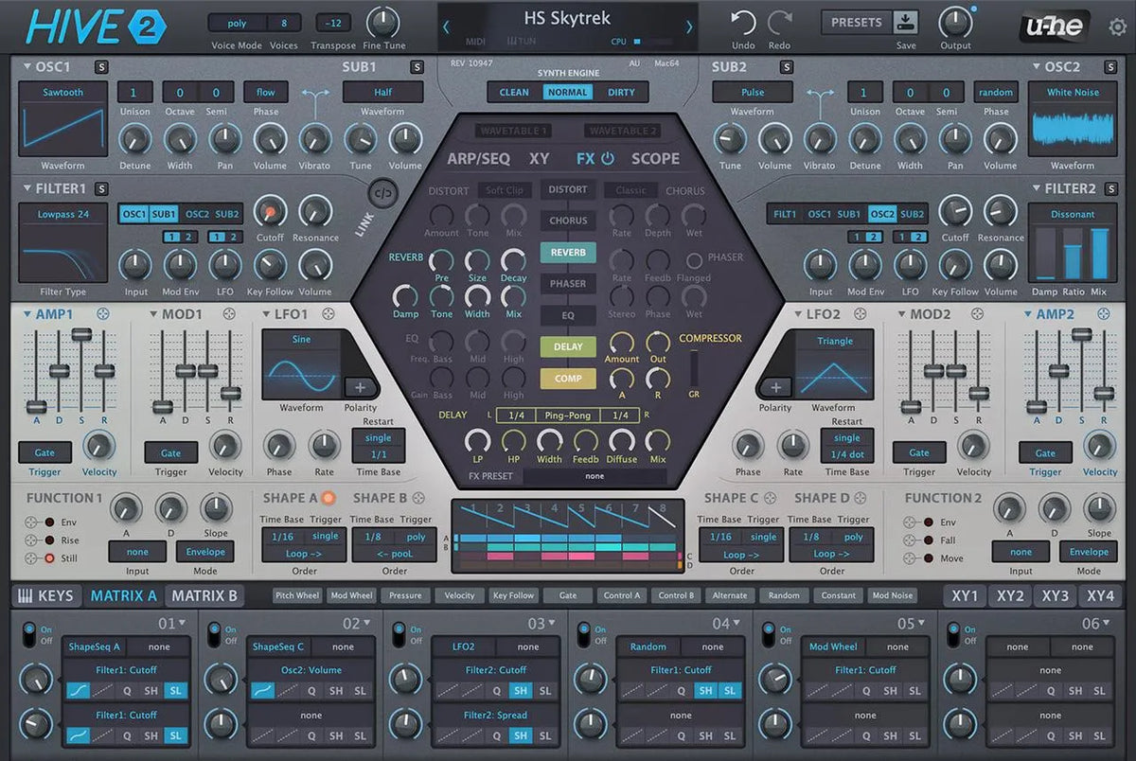Switch to the MATRIX B tab
This screenshot has height=761, width=1136.
coord(204,595)
